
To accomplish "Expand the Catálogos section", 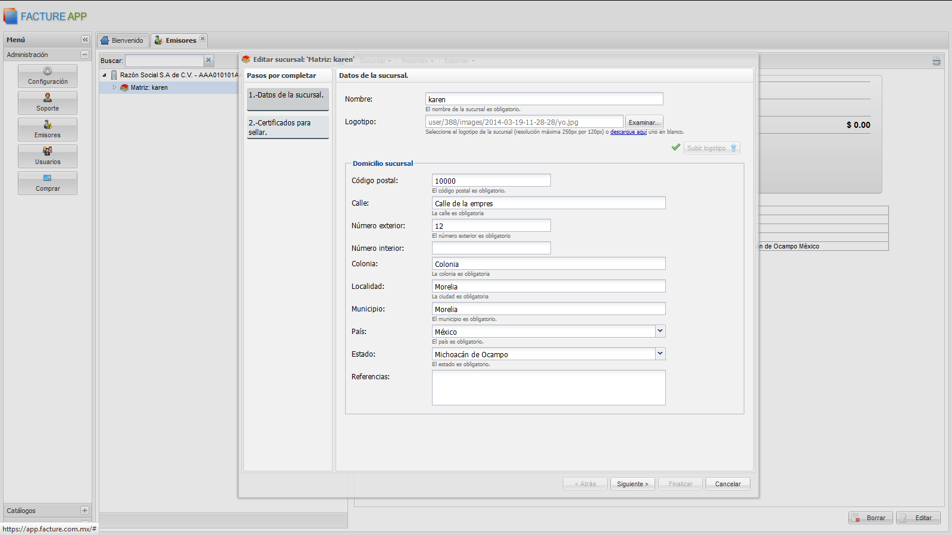I will pyautogui.click(x=84, y=511).
